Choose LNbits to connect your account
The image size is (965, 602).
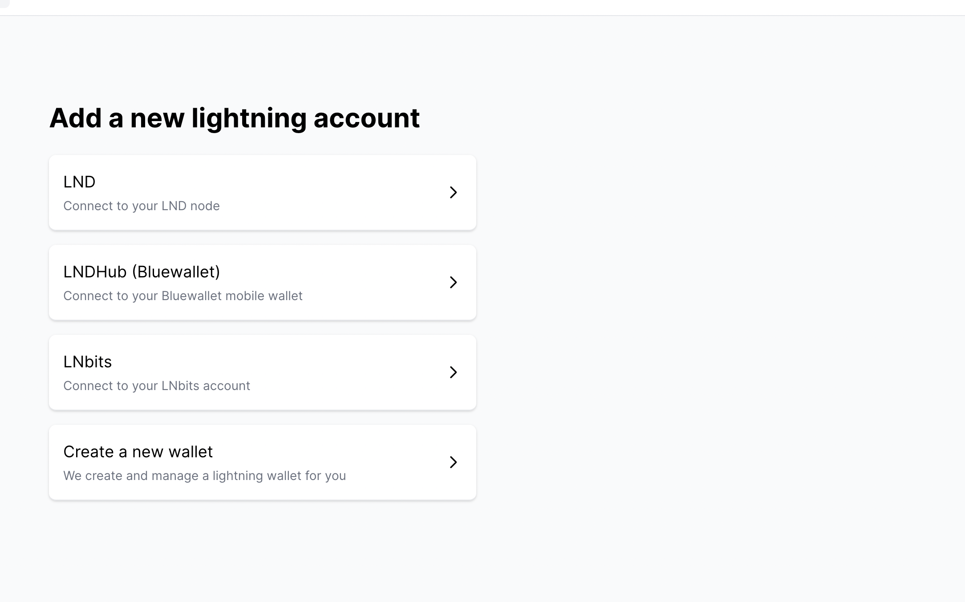263,372
